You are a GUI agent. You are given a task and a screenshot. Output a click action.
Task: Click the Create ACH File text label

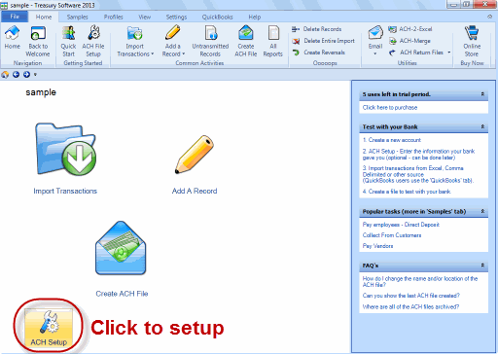click(122, 294)
